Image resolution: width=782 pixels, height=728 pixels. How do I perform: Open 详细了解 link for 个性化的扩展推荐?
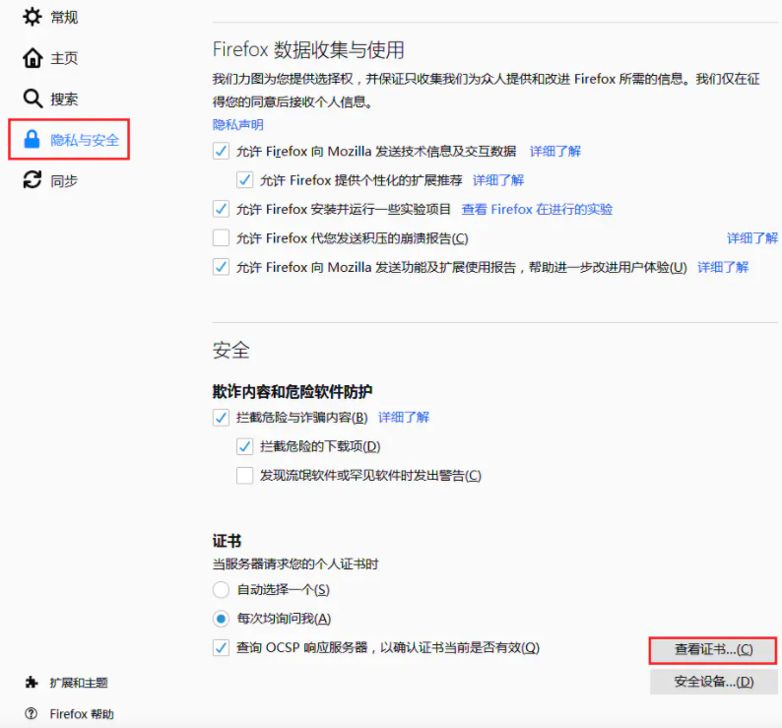(x=498, y=180)
